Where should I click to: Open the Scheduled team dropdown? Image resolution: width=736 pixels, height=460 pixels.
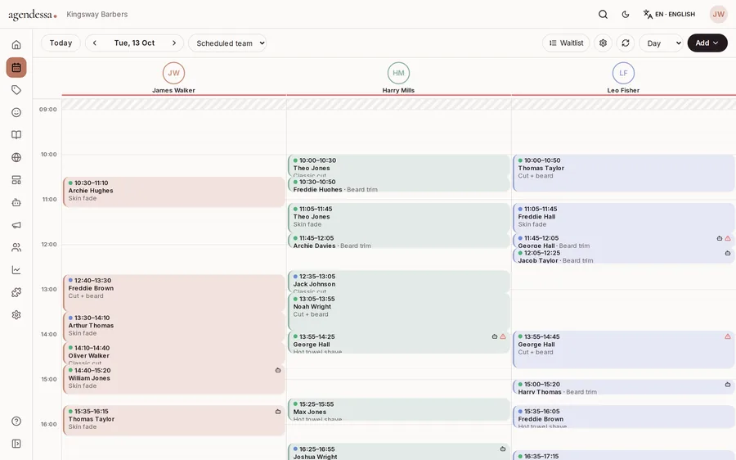pos(227,43)
